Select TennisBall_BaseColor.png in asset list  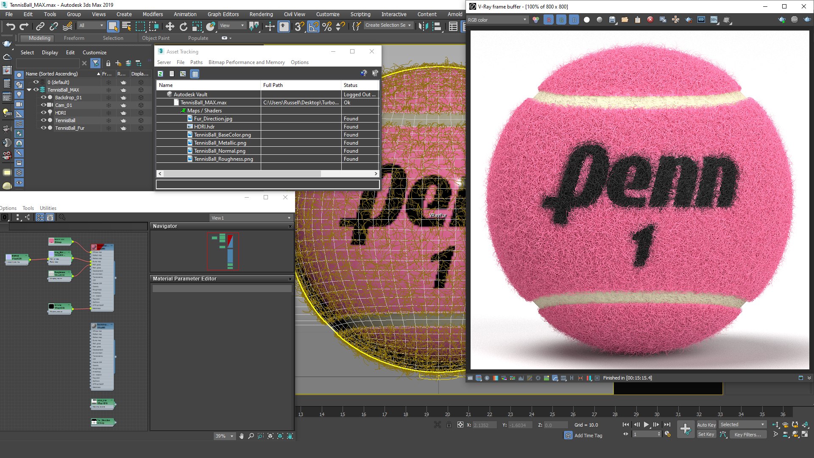(222, 135)
